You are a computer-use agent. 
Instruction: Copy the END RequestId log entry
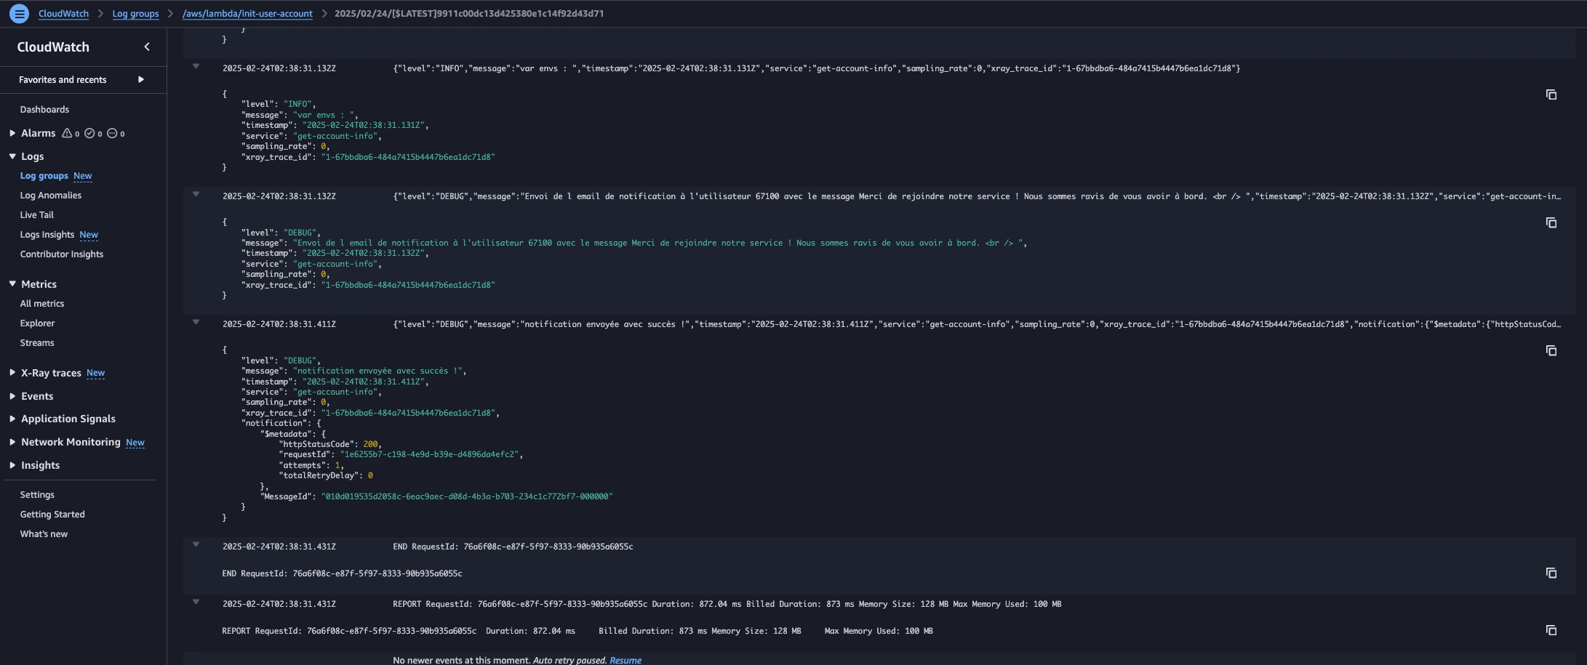[1551, 573]
